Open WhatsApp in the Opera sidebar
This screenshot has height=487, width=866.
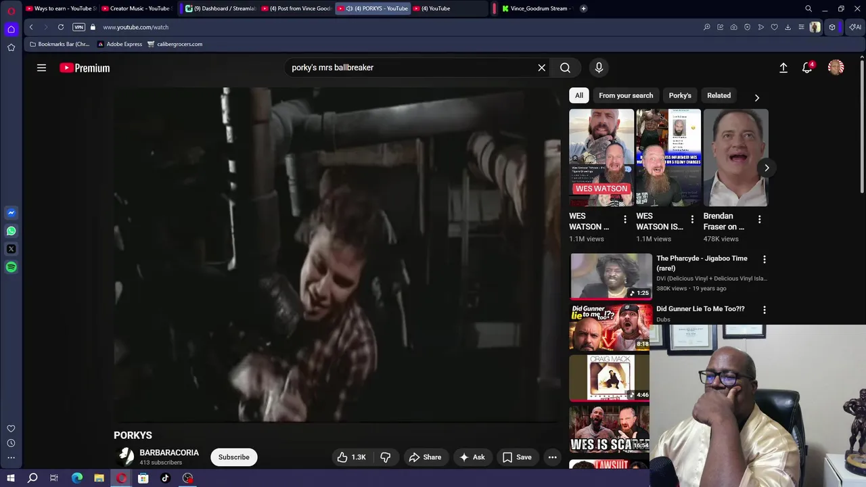click(11, 231)
